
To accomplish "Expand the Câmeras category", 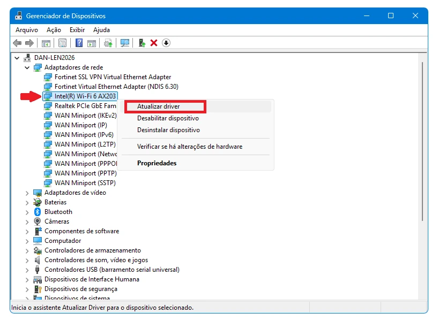I will pos(27,222).
